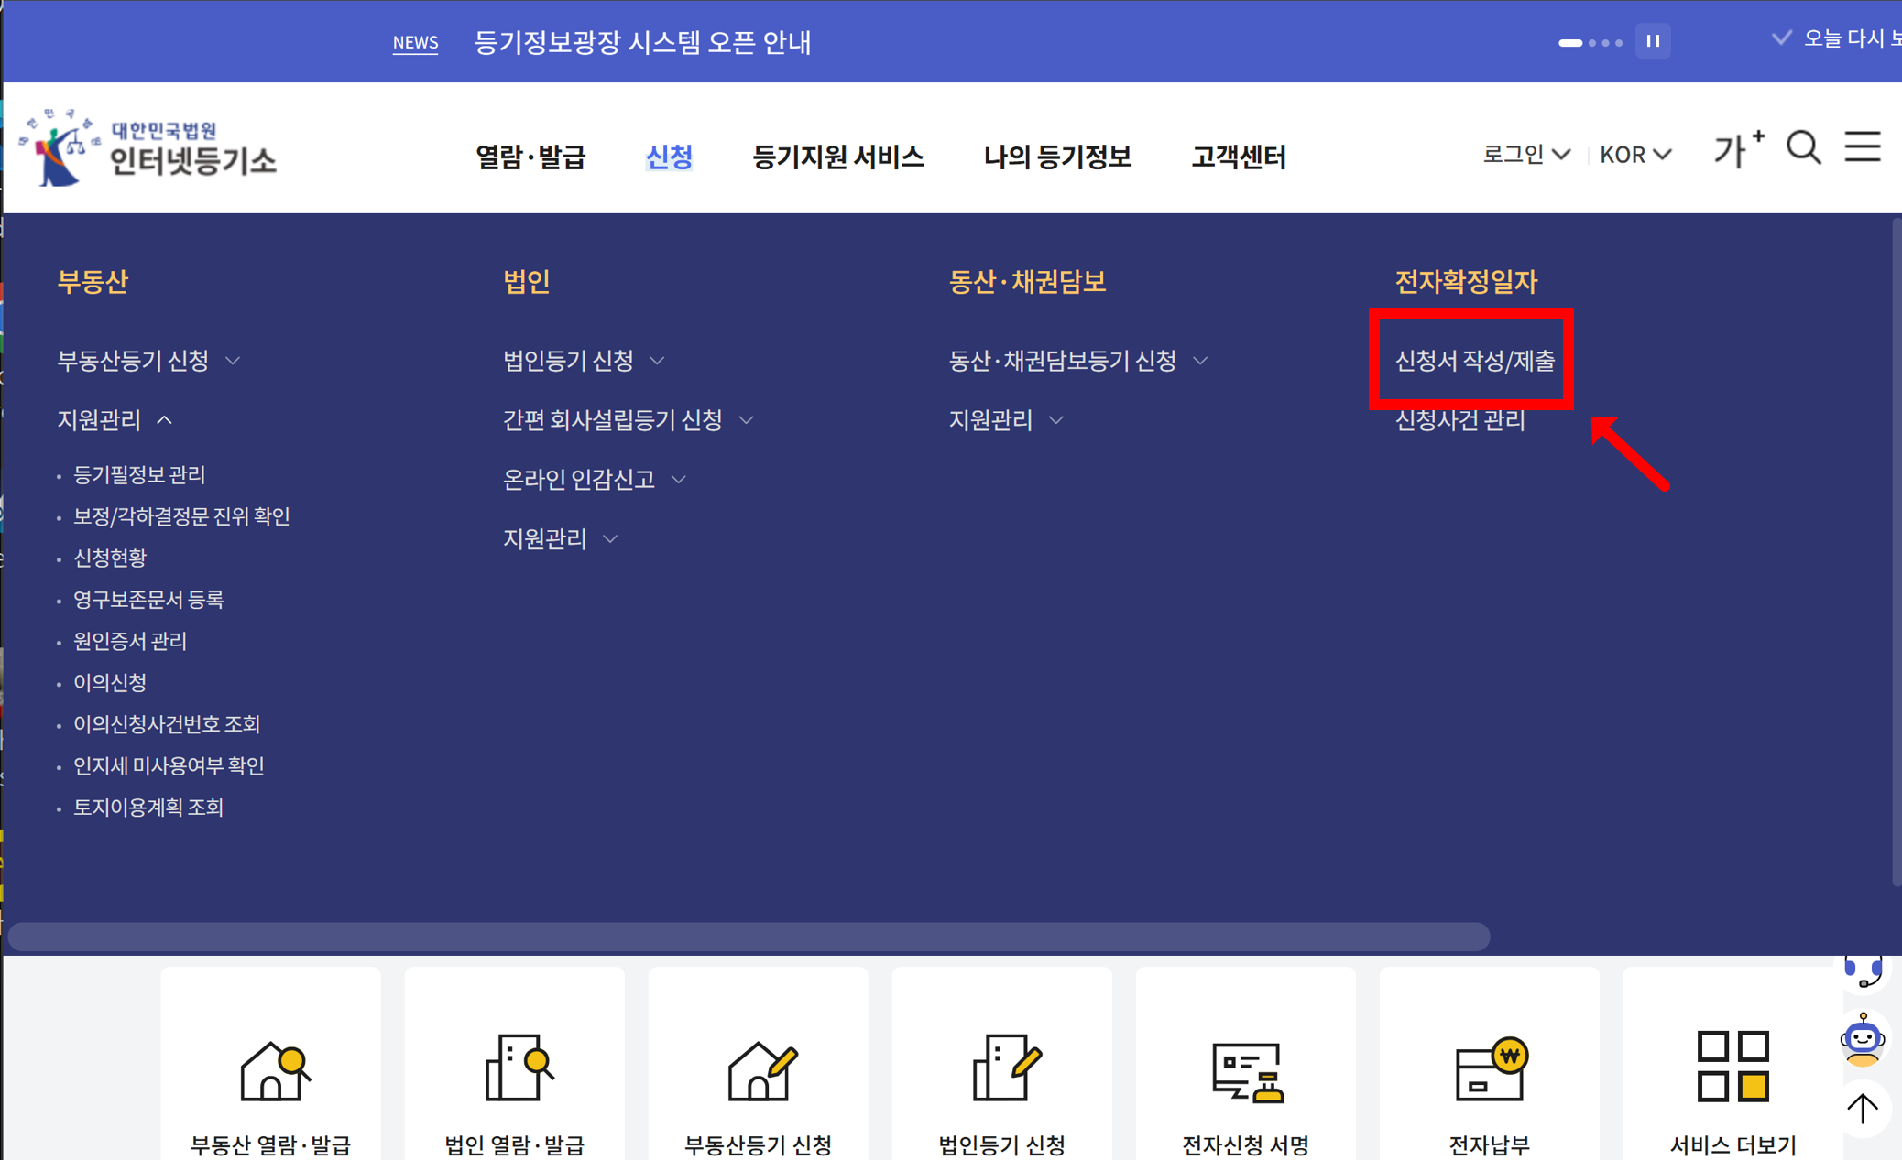The image size is (1902, 1160).
Task: Open the 로그인 dropdown
Action: (1524, 154)
